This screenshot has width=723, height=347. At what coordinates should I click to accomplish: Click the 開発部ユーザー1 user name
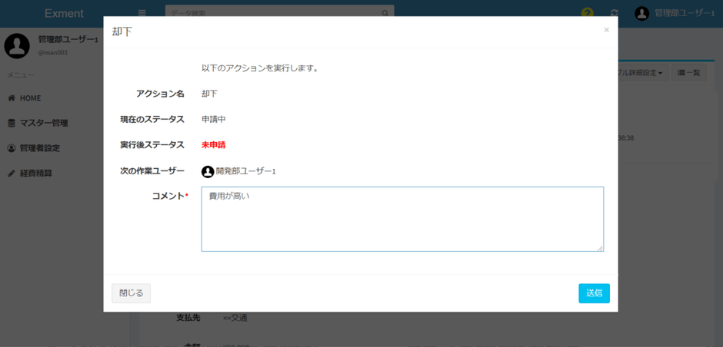click(x=246, y=172)
